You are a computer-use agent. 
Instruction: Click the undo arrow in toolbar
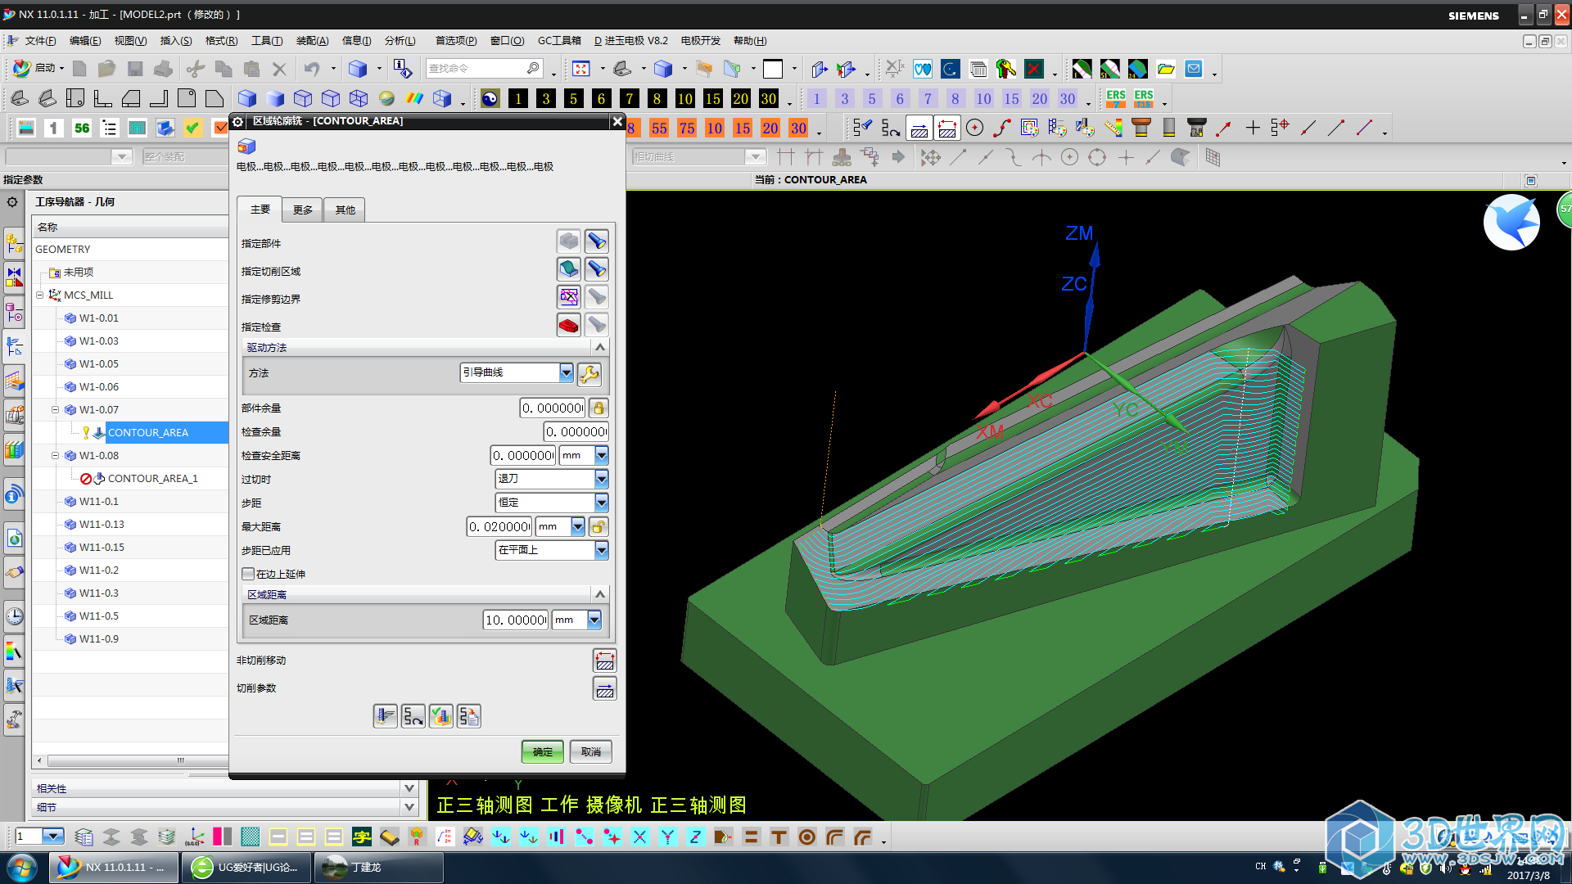pos(312,69)
